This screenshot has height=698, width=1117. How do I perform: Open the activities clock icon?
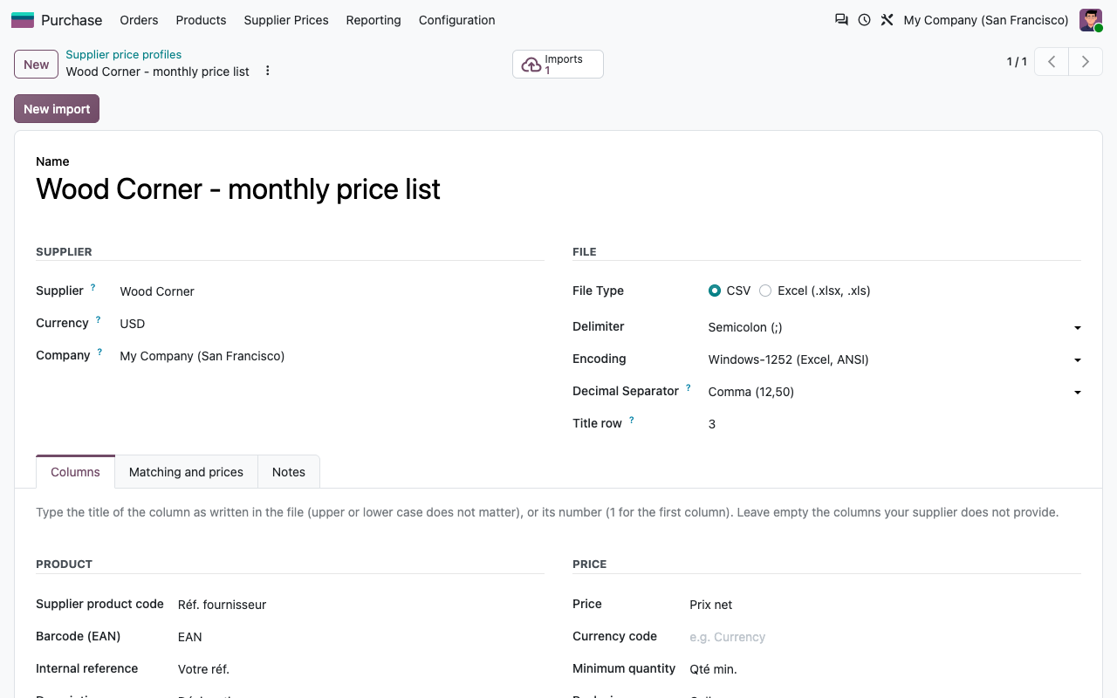tap(864, 19)
